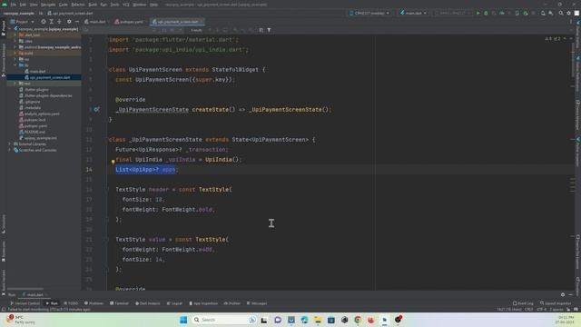
Task: Click the yellow lightbulb on line 13
Action: click(113, 162)
